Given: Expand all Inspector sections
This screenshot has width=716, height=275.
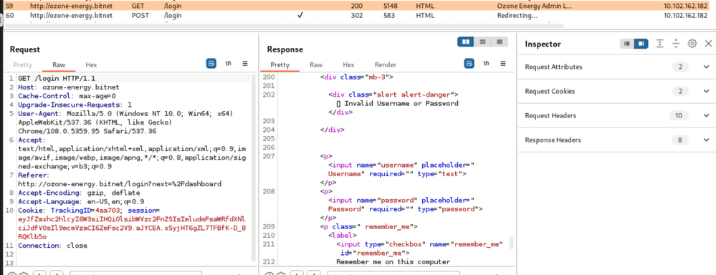Looking at the screenshot, I should tap(660, 44).
